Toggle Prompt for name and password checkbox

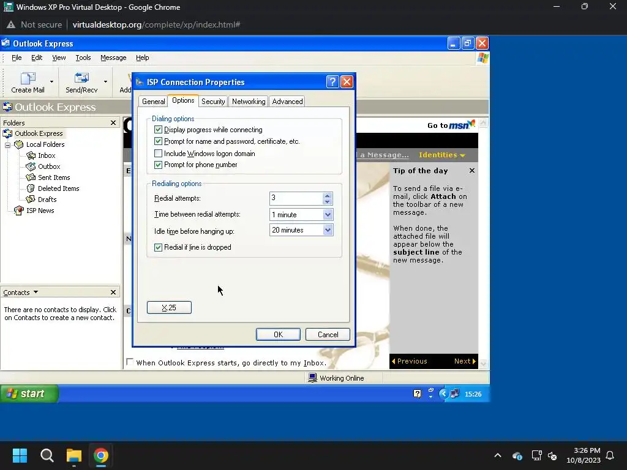158,141
